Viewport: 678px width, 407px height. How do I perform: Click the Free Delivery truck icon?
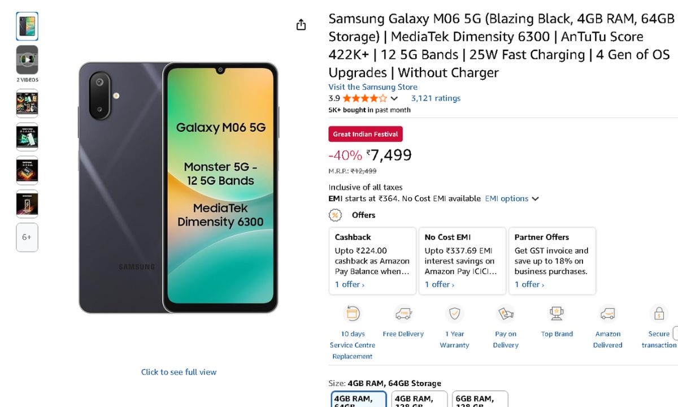(x=403, y=313)
